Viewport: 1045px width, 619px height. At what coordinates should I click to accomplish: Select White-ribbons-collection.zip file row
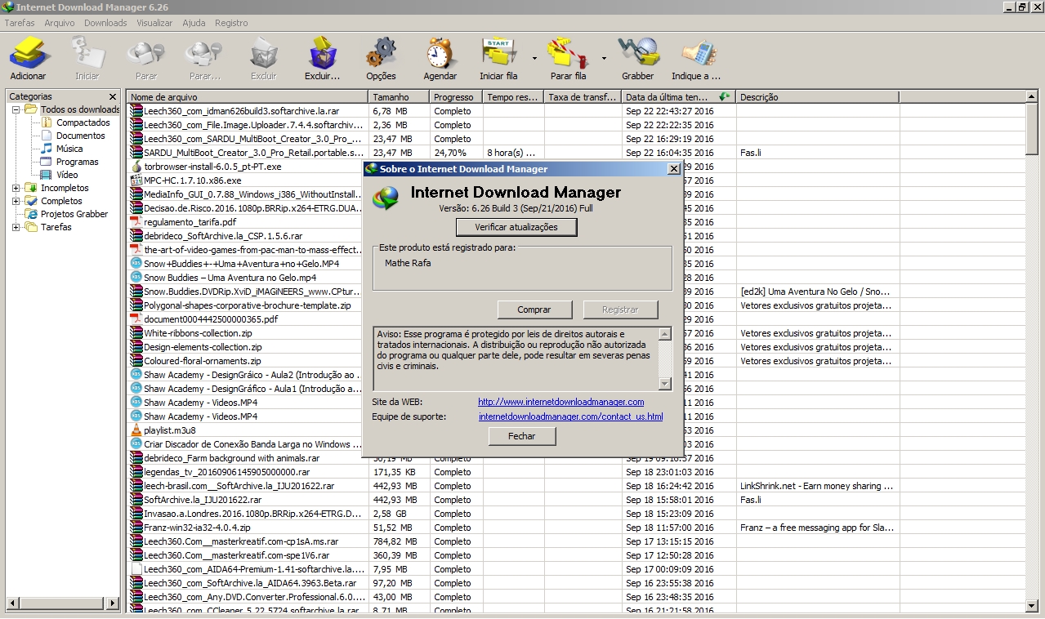click(x=199, y=333)
